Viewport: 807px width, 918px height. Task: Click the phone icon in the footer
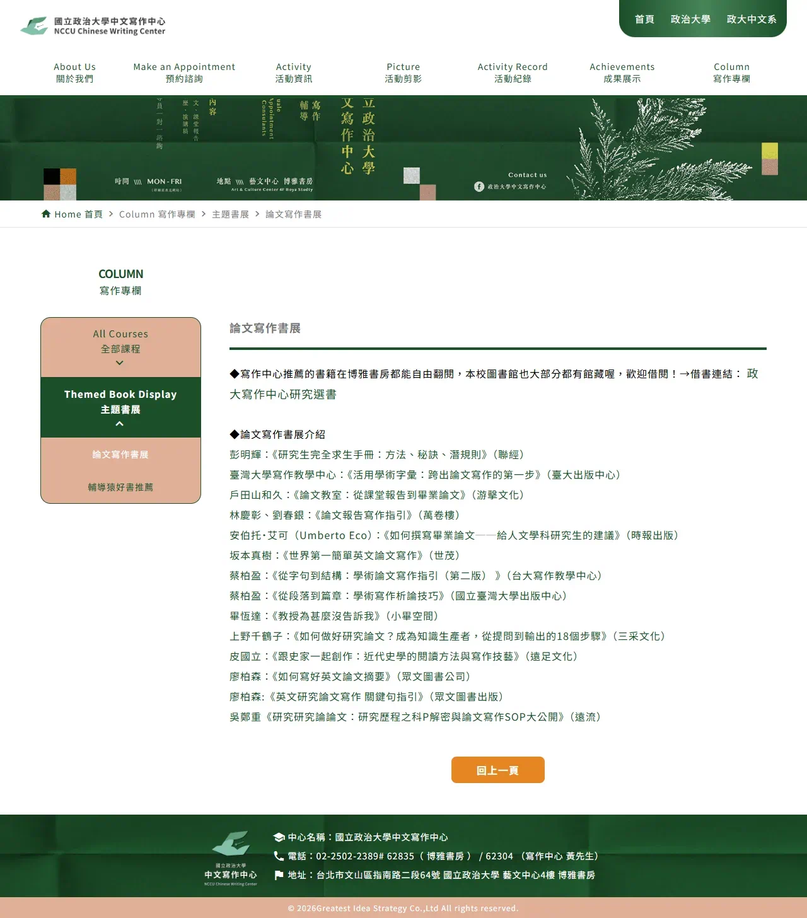click(278, 856)
